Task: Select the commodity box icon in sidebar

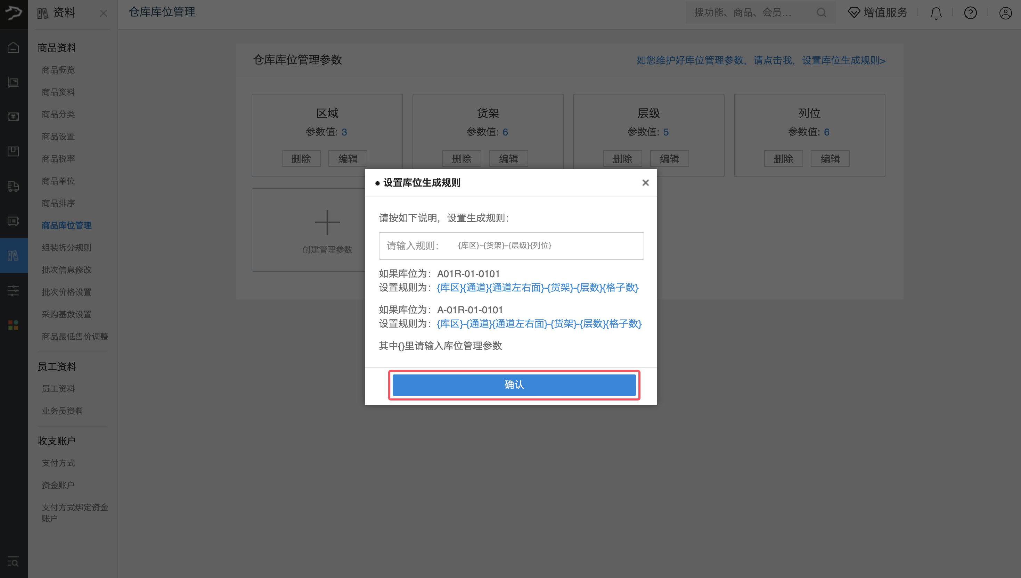Action: pyautogui.click(x=13, y=151)
